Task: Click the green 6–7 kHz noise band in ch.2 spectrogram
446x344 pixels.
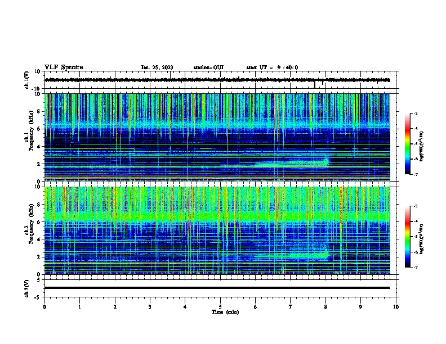Action: [x=217, y=217]
